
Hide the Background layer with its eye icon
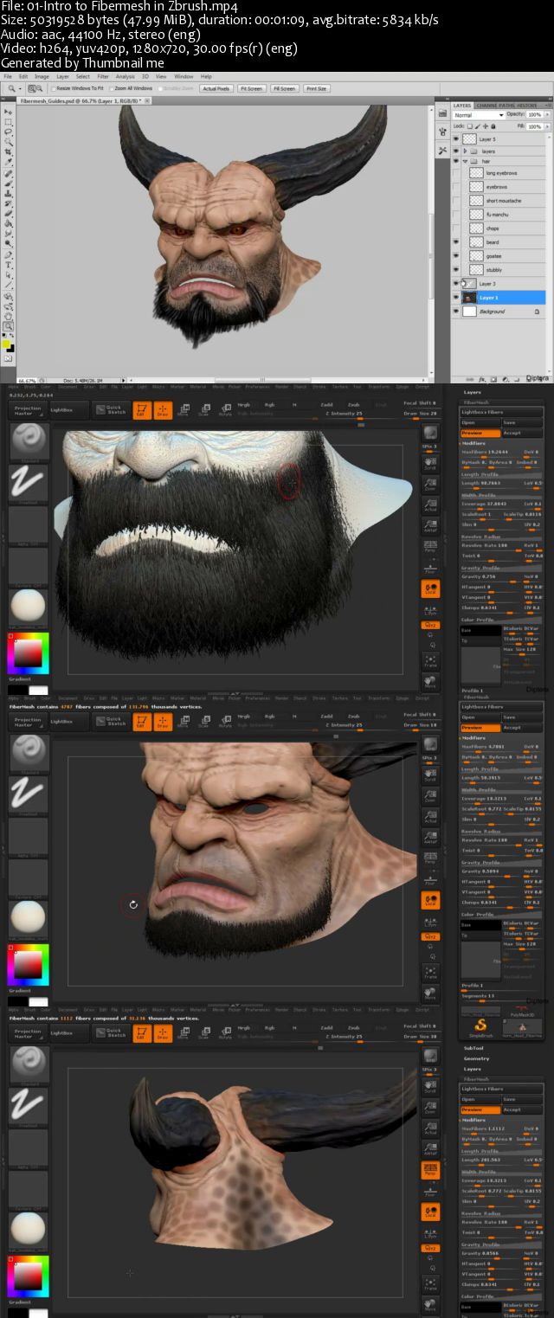(x=455, y=311)
